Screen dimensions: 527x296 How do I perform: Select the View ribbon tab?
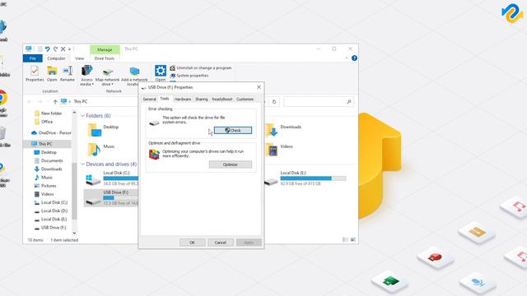pyautogui.click(x=79, y=58)
